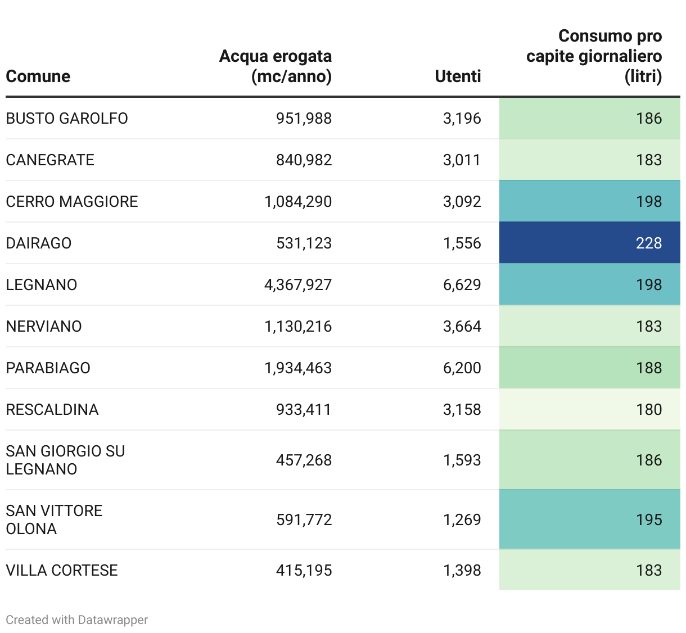The width and height of the screenshot is (686, 633).
Task: Select water value 4,367,927 for Legnano
Action: [x=298, y=285]
